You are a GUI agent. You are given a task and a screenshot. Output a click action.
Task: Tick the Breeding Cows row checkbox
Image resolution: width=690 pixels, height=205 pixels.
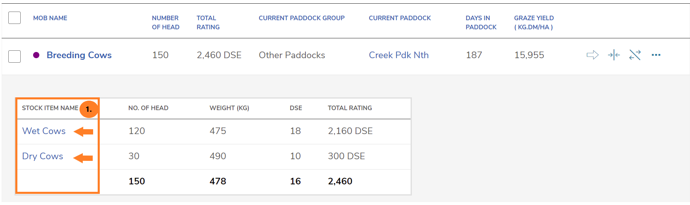click(x=14, y=56)
